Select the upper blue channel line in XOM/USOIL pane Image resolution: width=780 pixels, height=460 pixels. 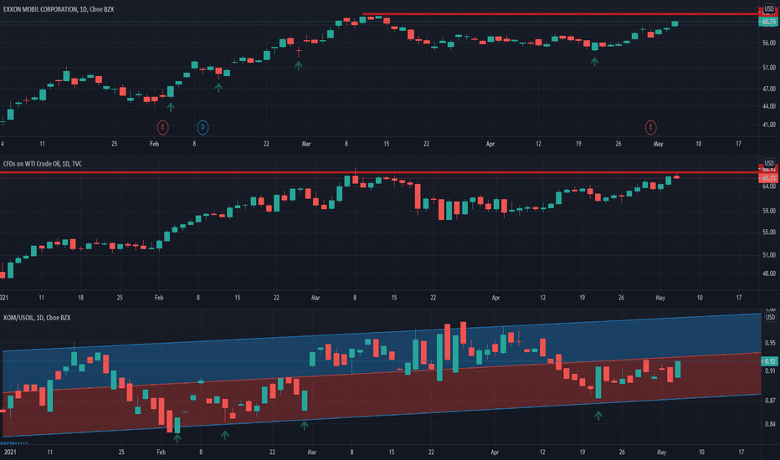point(382,332)
